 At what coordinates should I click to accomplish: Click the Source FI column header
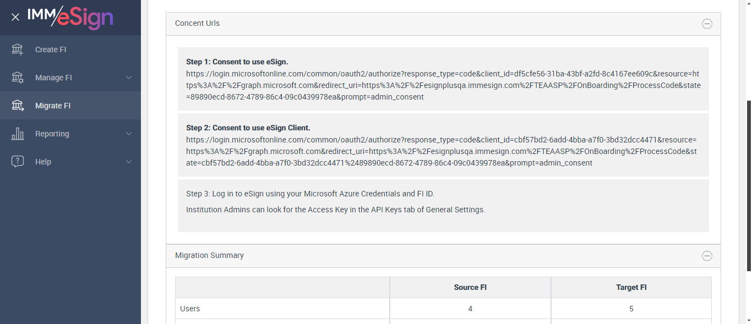click(470, 287)
